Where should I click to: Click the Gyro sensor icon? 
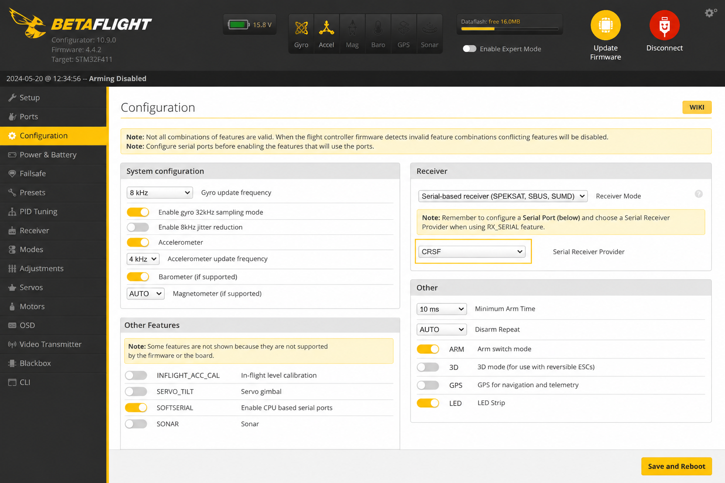click(x=301, y=28)
